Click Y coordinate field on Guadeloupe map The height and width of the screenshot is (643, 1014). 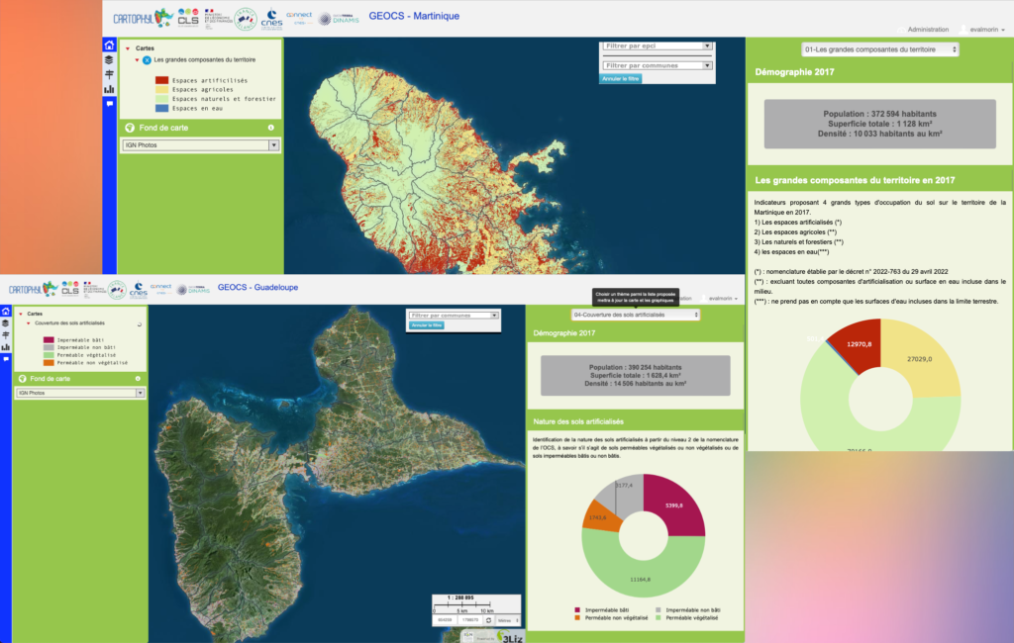pyautogui.click(x=470, y=620)
